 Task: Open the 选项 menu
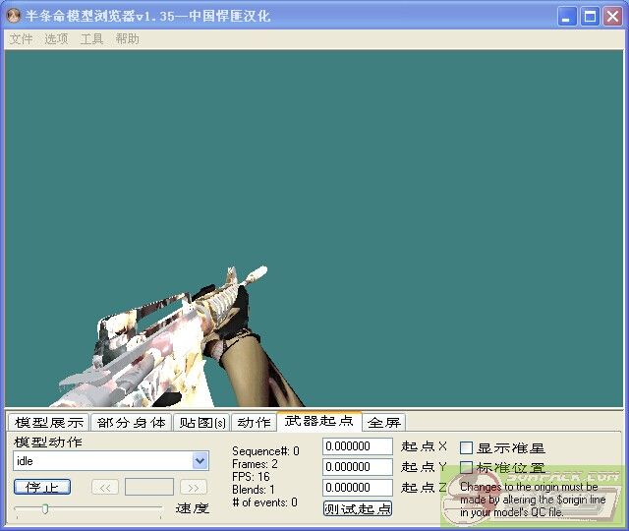pos(56,39)
